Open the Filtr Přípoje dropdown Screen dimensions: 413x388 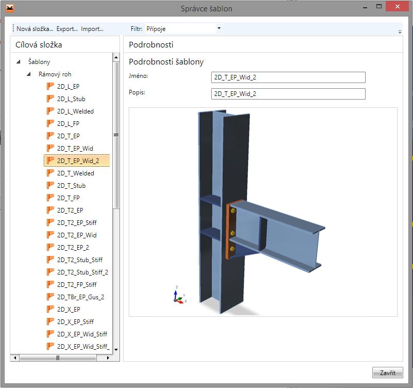click(x=219, y=28)
